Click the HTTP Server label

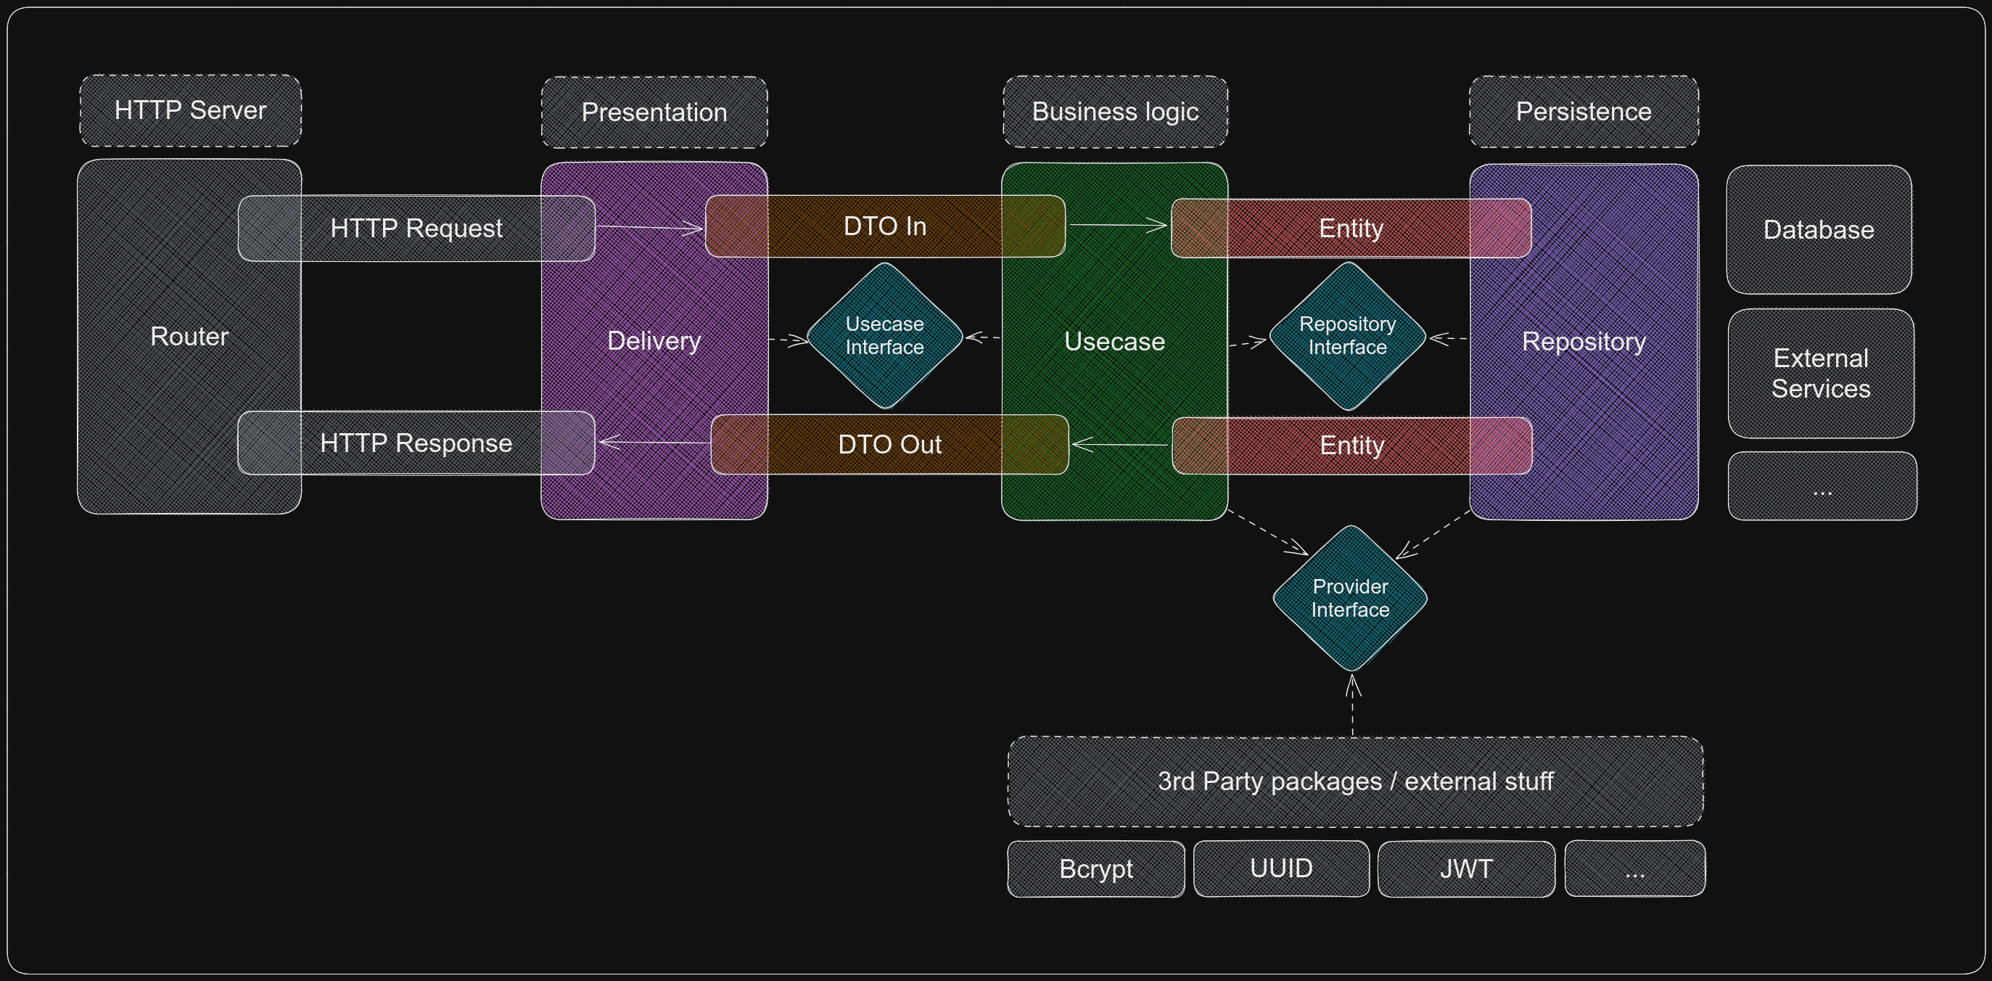190,110
